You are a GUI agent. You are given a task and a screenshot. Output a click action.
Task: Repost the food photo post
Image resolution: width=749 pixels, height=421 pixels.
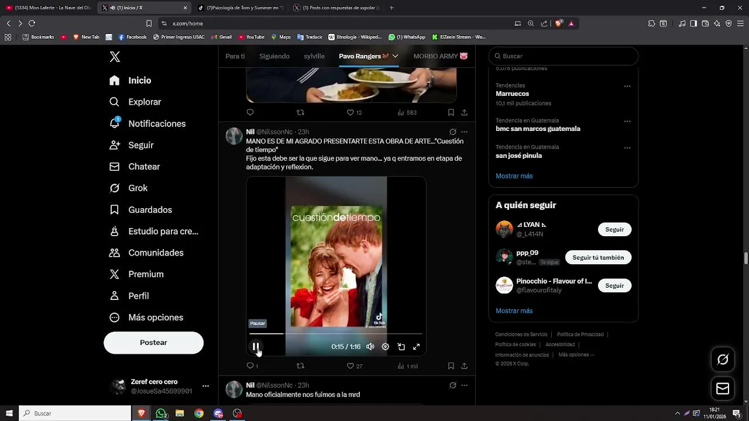pos(300,112)
